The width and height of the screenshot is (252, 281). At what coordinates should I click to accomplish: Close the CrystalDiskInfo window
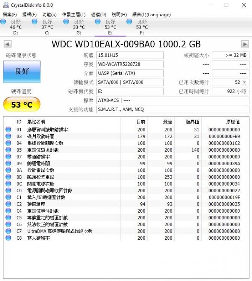tap(244, 5)
